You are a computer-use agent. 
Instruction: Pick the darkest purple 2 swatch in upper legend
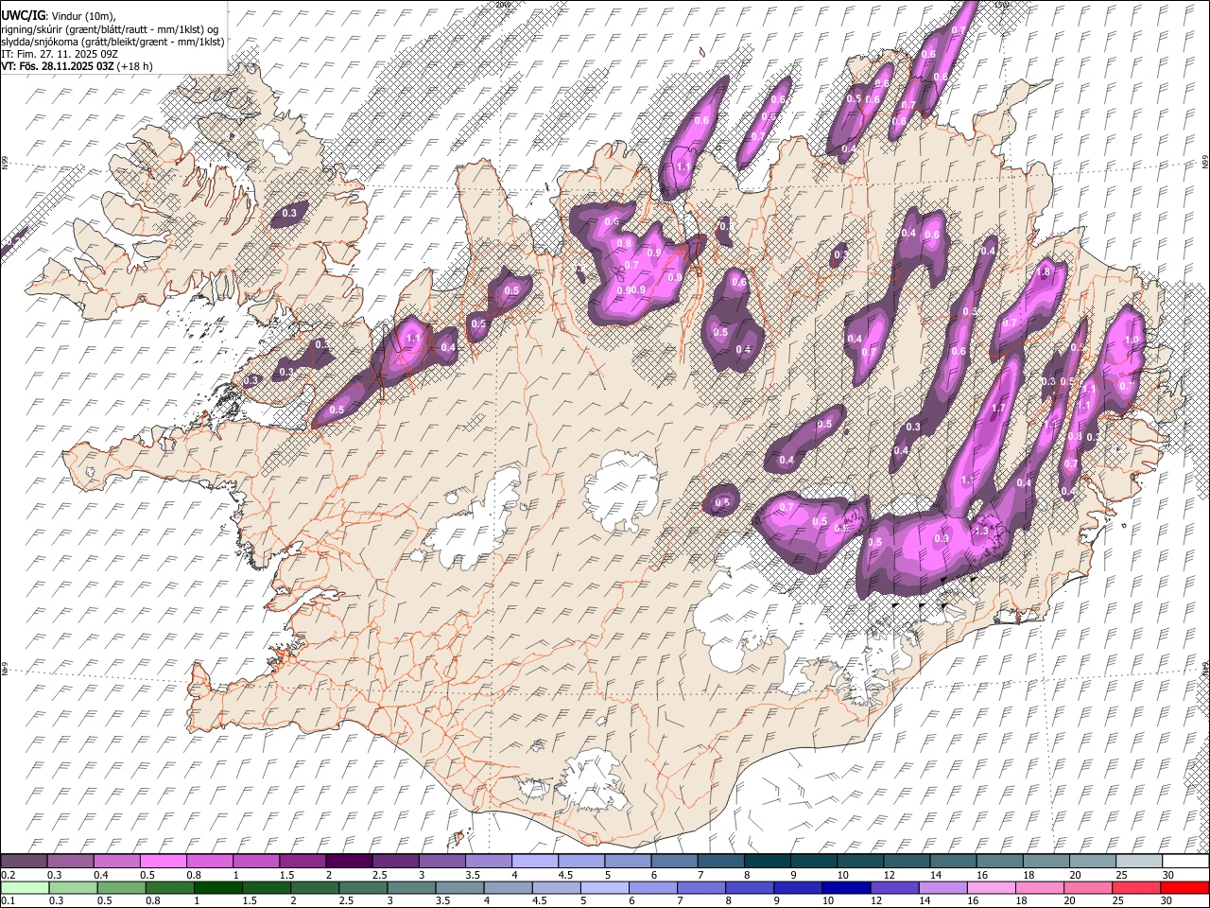coord(349,862)
